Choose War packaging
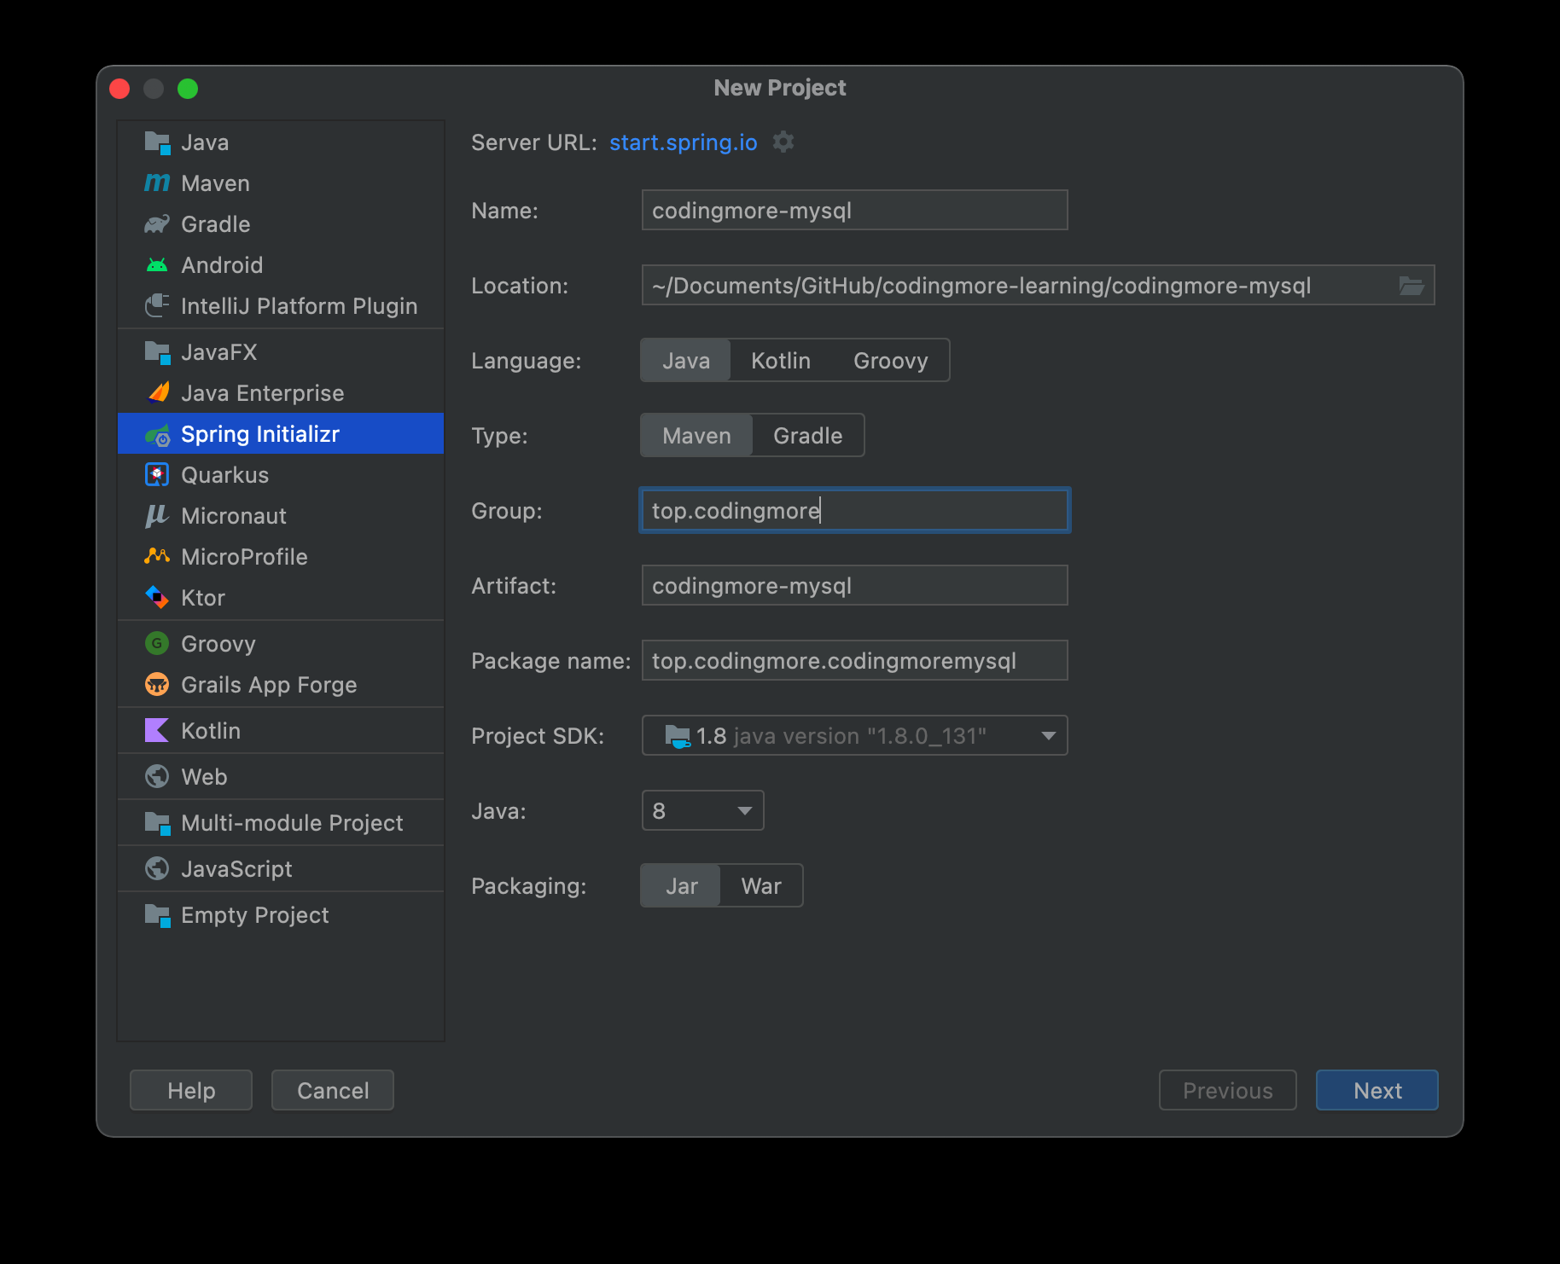The image size is (1560, 1264). [x=760, y=886]
